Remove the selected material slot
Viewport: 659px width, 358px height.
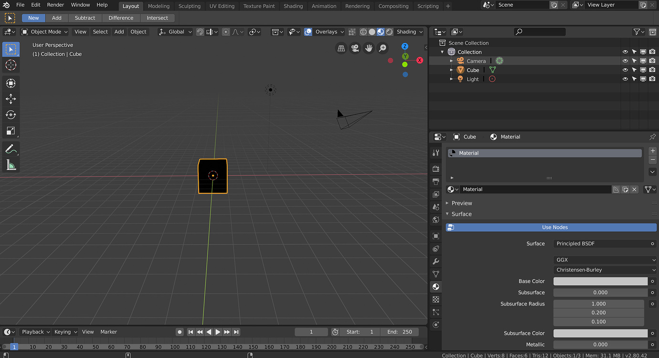click(x=653, y=159)
